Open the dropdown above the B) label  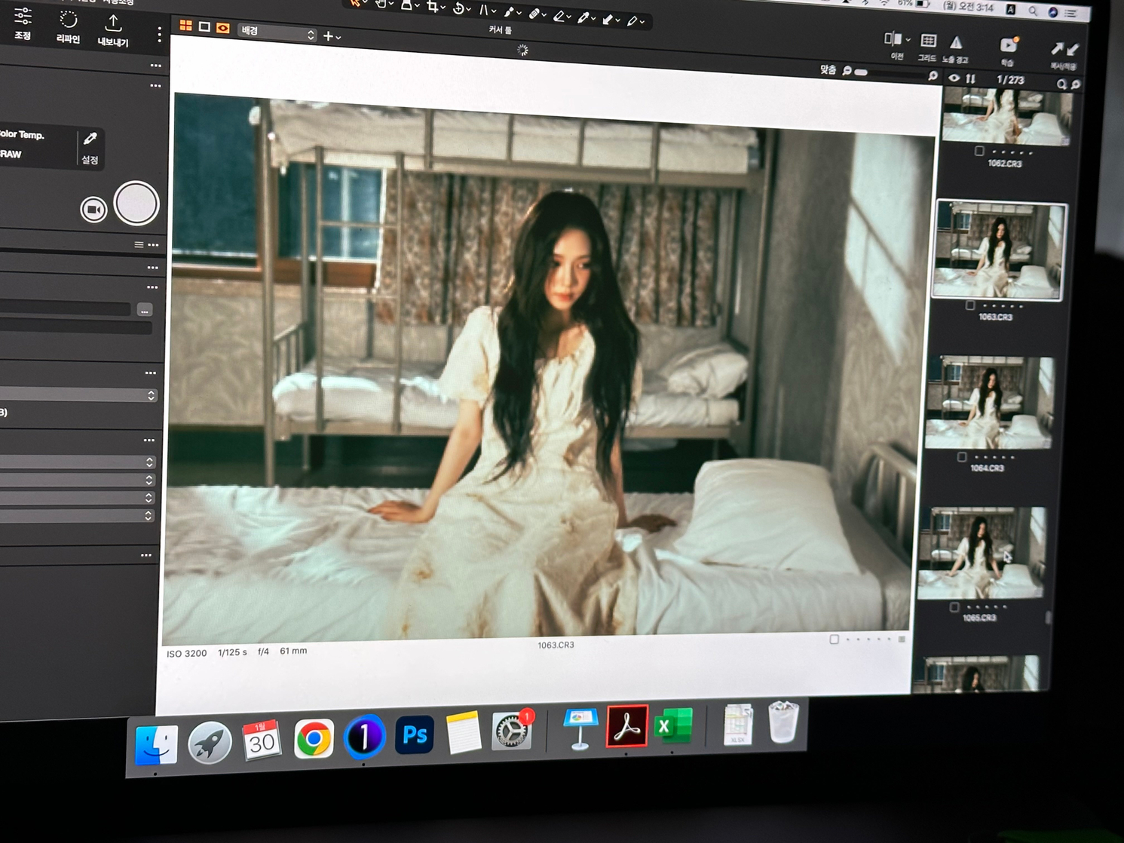pos(77,394)
